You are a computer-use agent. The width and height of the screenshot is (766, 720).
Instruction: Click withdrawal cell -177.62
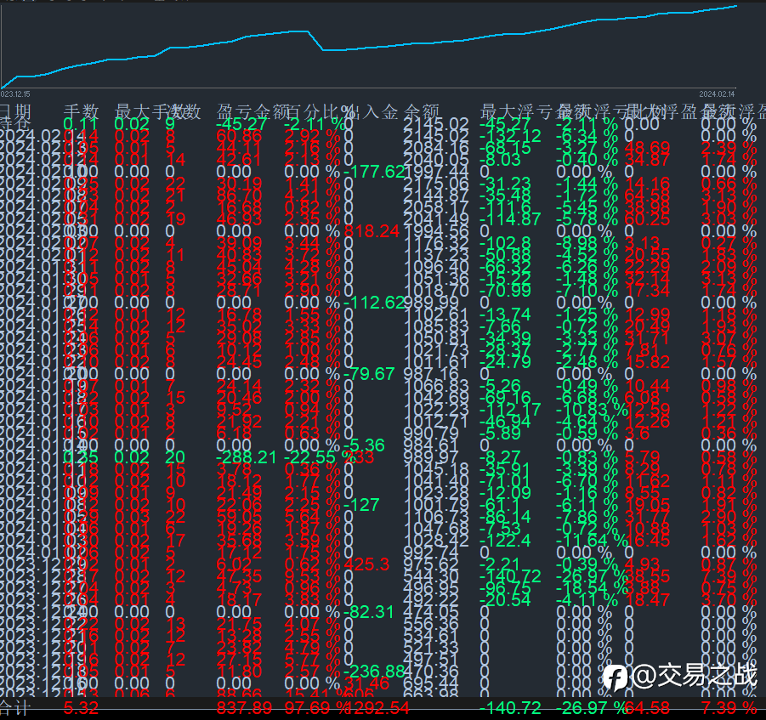[375, 172]
